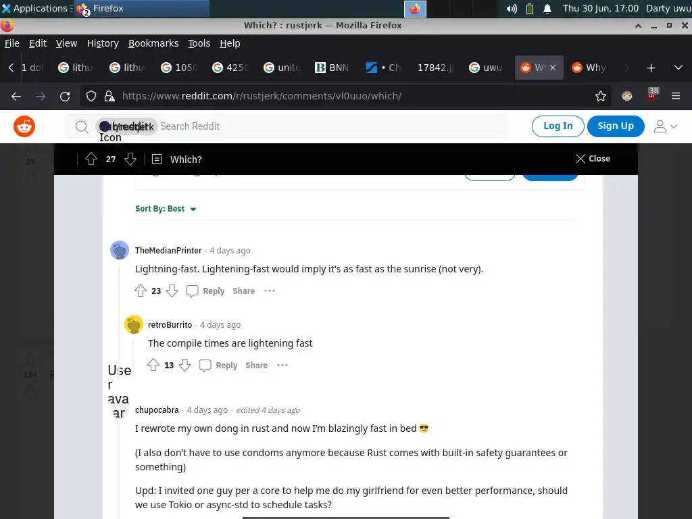Click the Reddit logo home icon

(24, 126)
